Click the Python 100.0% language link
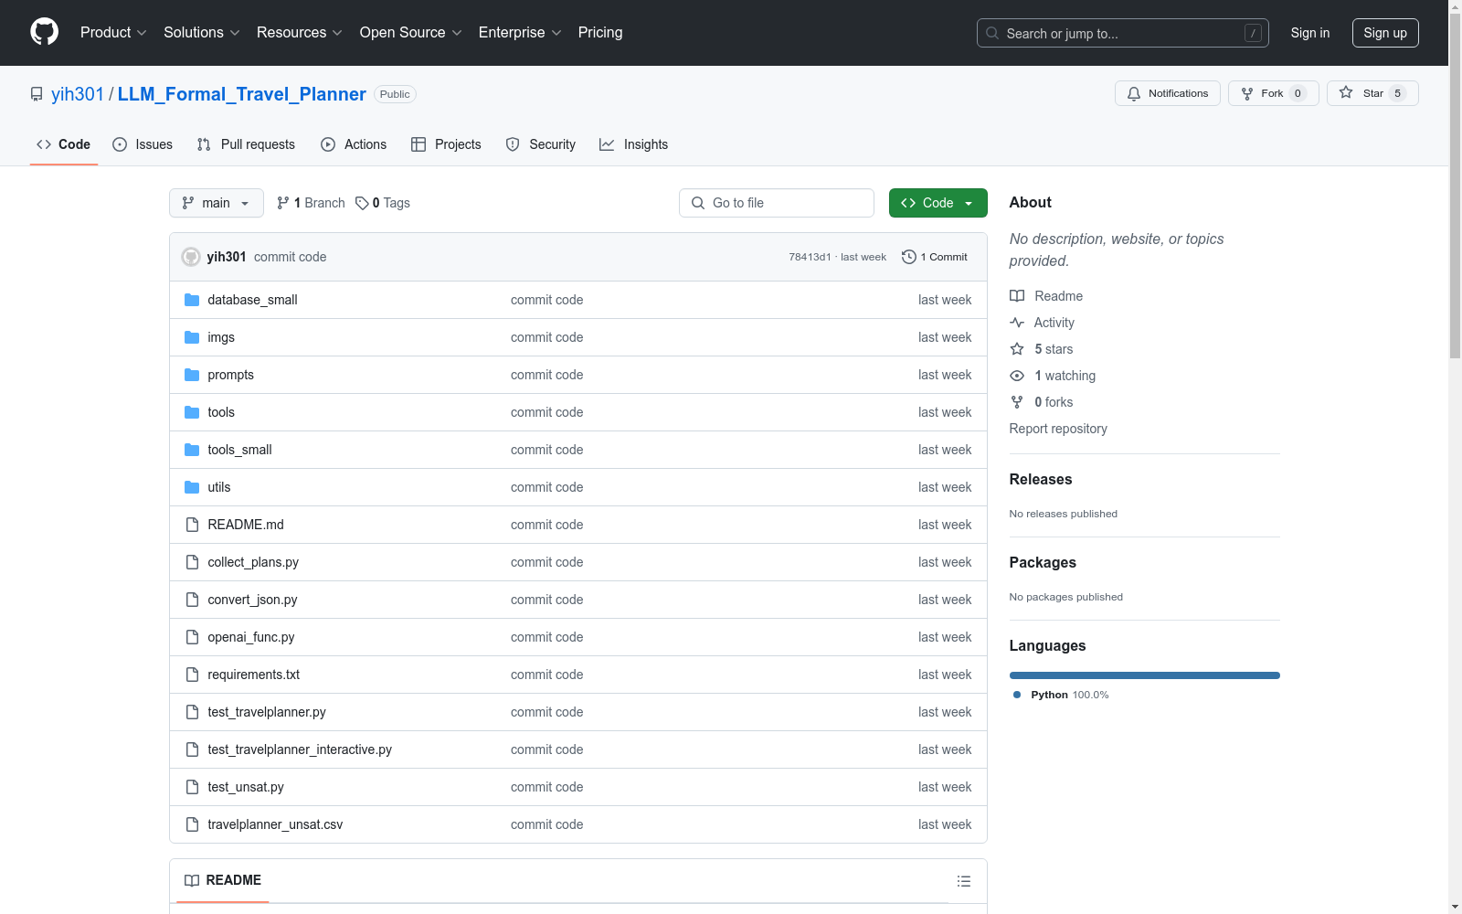The image size is (1462, 914). click(x=1061, y=695)
